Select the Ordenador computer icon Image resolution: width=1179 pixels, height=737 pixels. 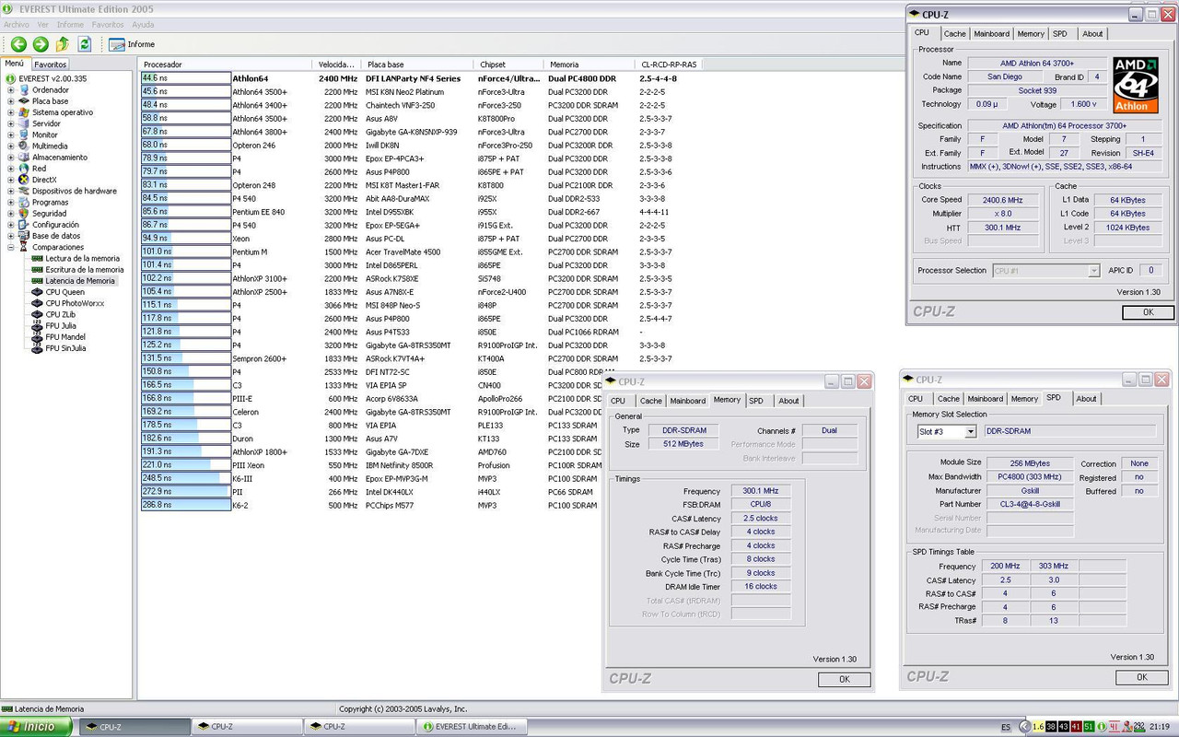24,90
